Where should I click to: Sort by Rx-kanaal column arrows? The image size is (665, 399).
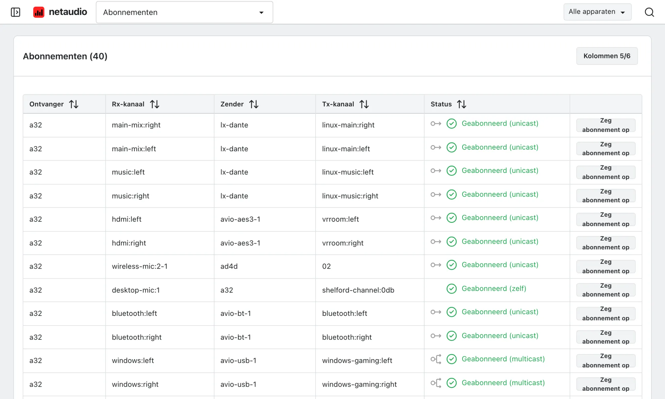[x=155, y=104]
